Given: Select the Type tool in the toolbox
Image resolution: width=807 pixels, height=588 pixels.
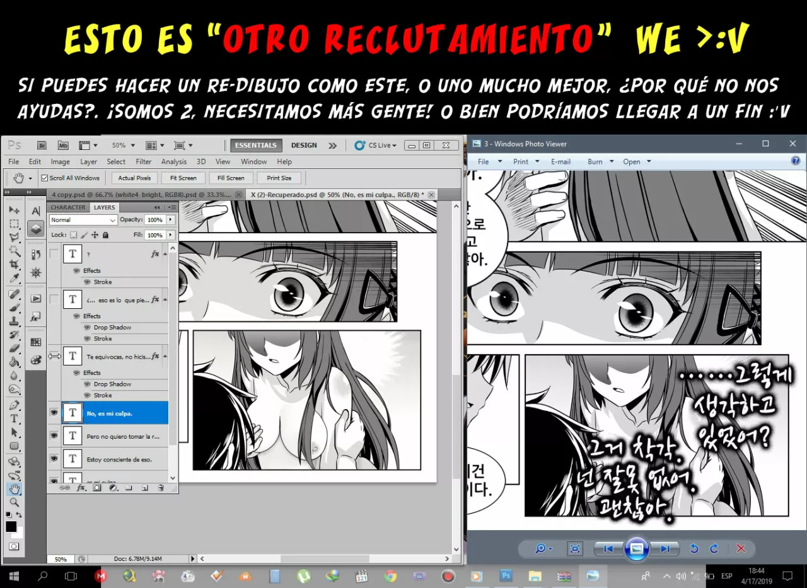Looking at the screenshot, I should [14, 418].
